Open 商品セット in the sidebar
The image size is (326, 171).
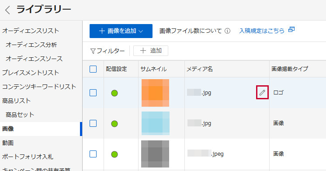click(x=20, y=115)
